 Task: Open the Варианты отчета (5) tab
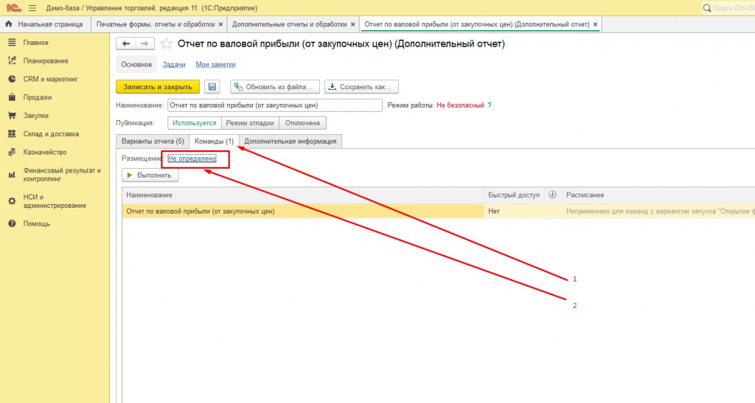point(153,141)
